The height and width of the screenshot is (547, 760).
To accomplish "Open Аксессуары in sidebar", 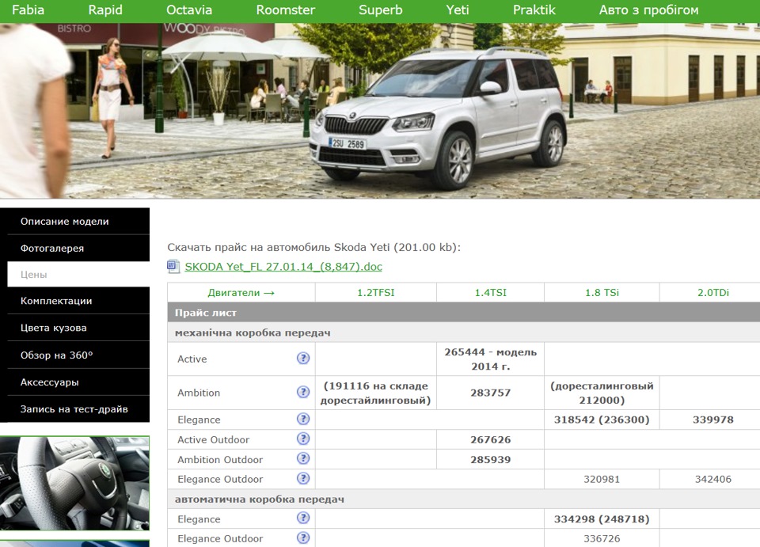I will [78, 382].
